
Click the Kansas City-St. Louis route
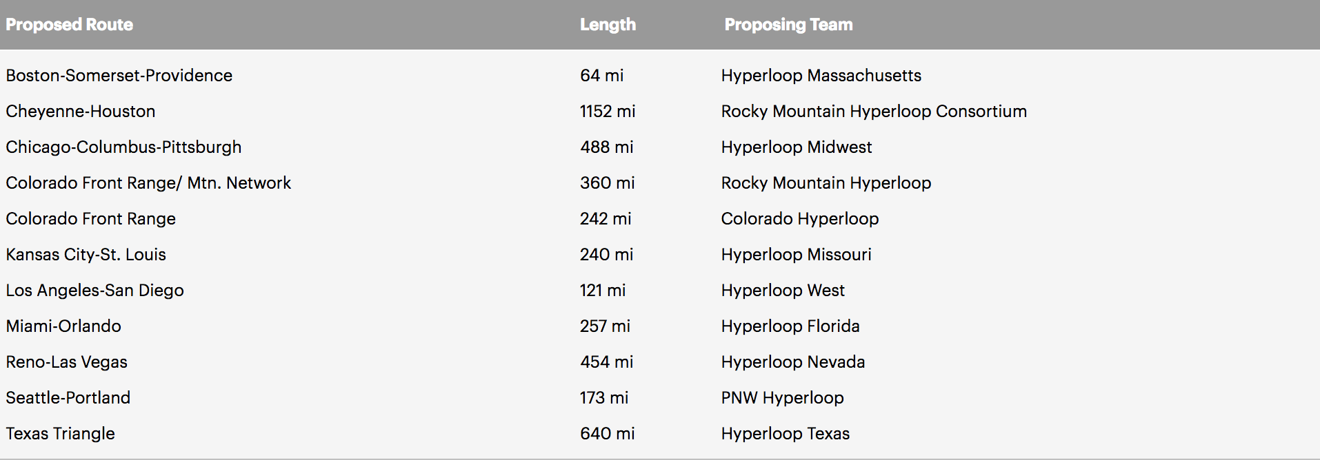coord(86,254)
